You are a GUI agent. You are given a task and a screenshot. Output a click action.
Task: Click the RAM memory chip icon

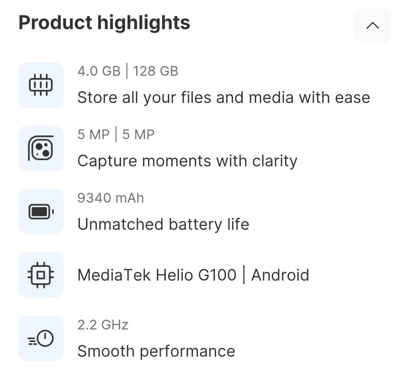click(41, 85)
